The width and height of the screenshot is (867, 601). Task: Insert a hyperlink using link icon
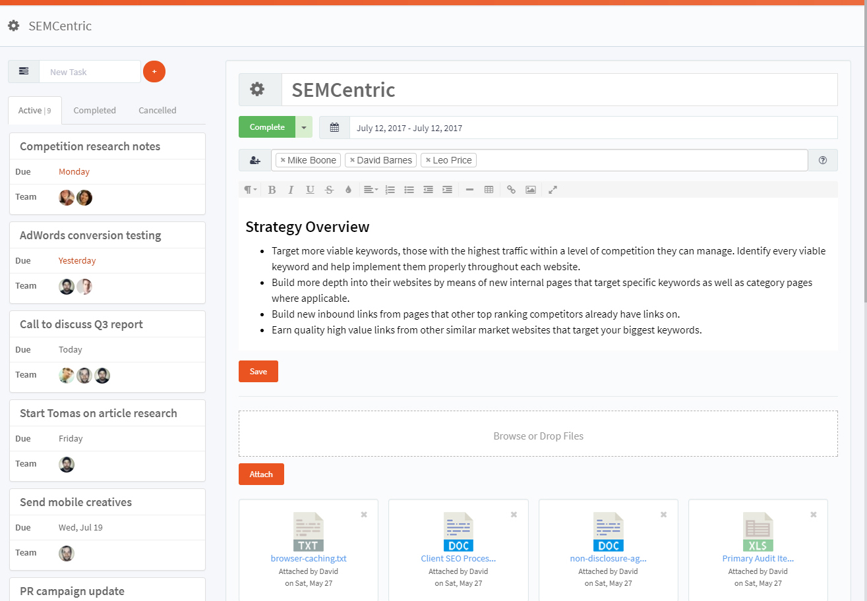[x=511, y=190]
